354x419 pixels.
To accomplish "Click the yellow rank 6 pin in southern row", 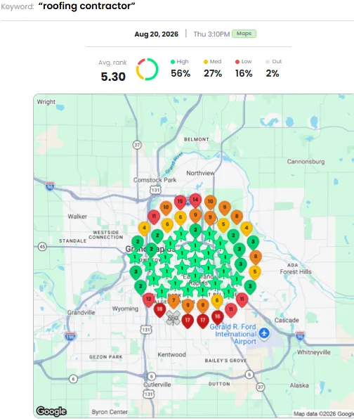I will tap(217, 302).
